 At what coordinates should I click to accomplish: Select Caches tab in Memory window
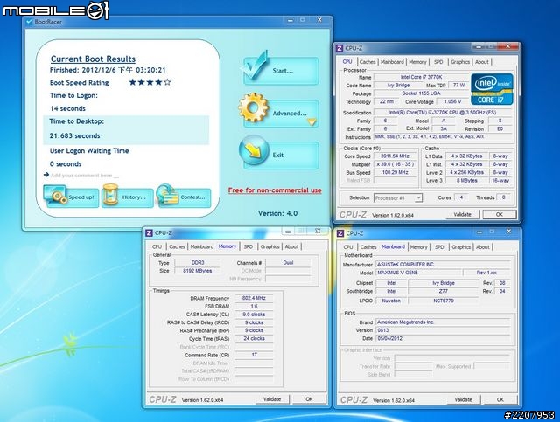point(177,246)
